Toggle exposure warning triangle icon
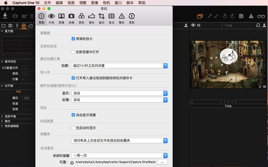This screenshot has height=167, width=268. [251, 16]
